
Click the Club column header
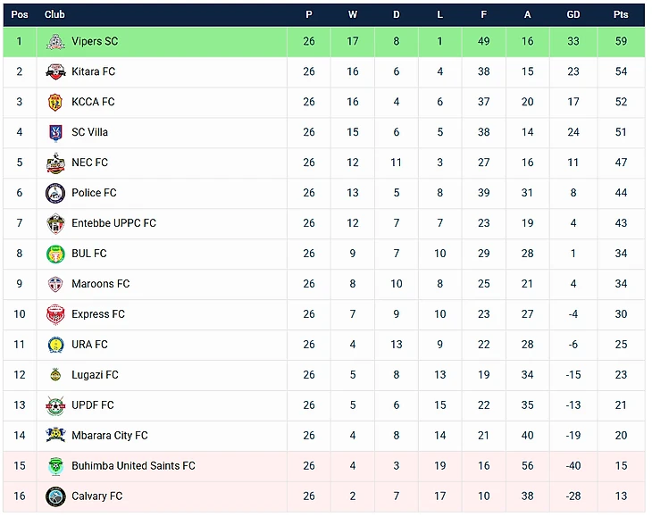pyautogui.click(x=54, y=14)
